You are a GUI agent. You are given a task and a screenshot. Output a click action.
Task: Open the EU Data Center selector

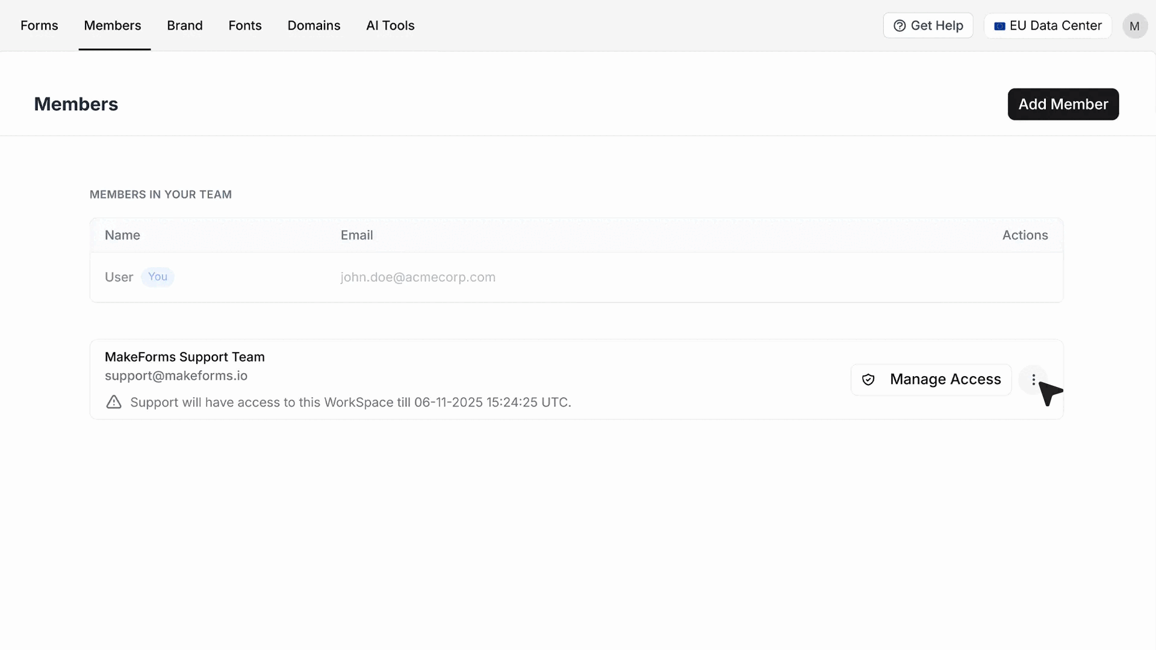tap(1048, 25)
